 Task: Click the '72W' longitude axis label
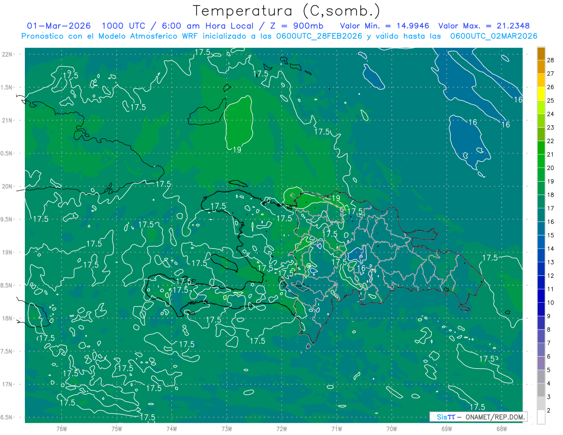coord(281,429)
